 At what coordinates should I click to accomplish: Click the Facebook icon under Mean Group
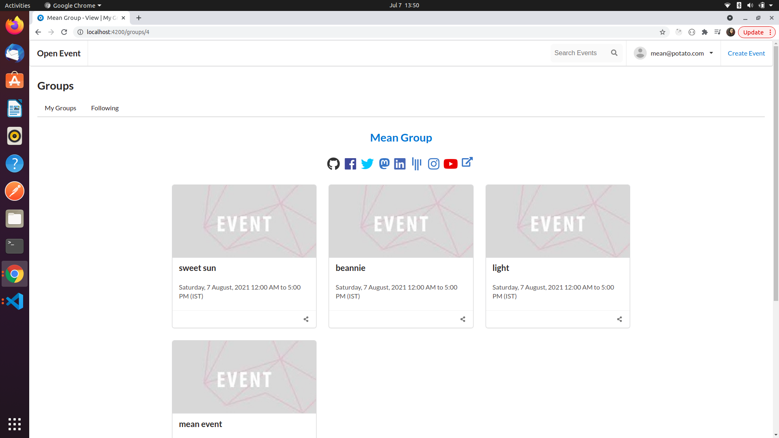point(350,164)
